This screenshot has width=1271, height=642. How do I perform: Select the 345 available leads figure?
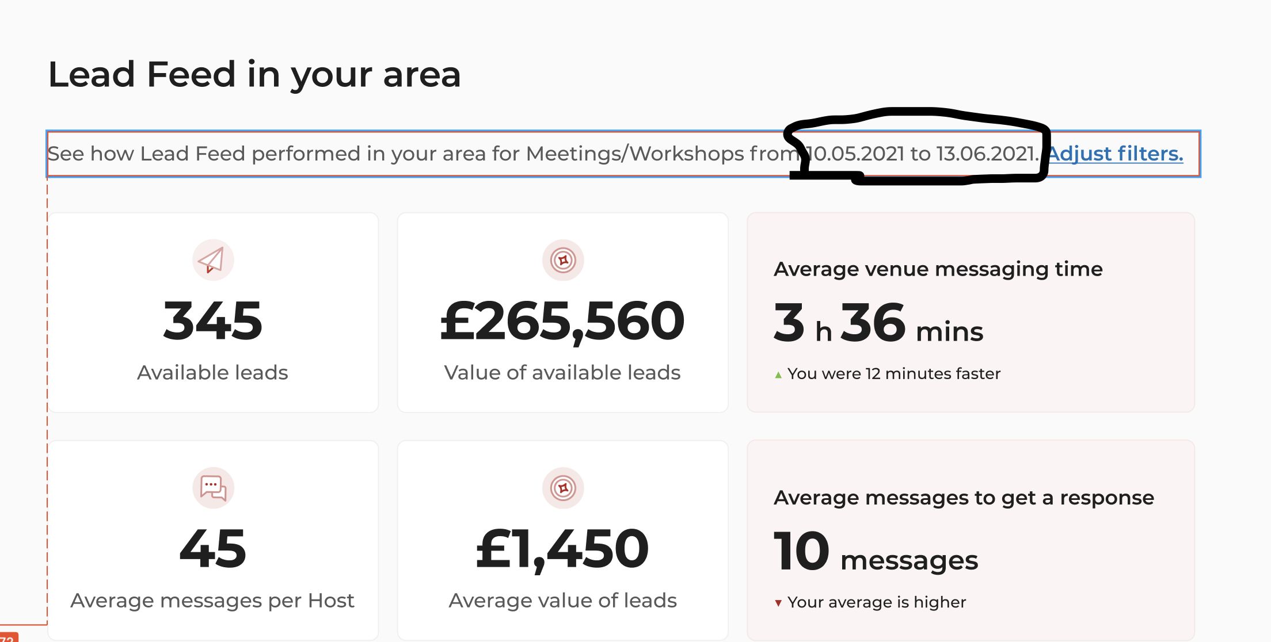tap(212, 321)
